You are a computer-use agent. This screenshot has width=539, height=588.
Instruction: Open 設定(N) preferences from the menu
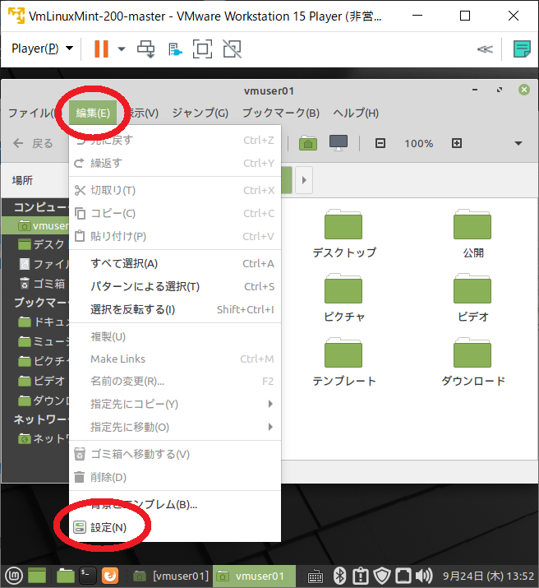click(x=175, y=528)
